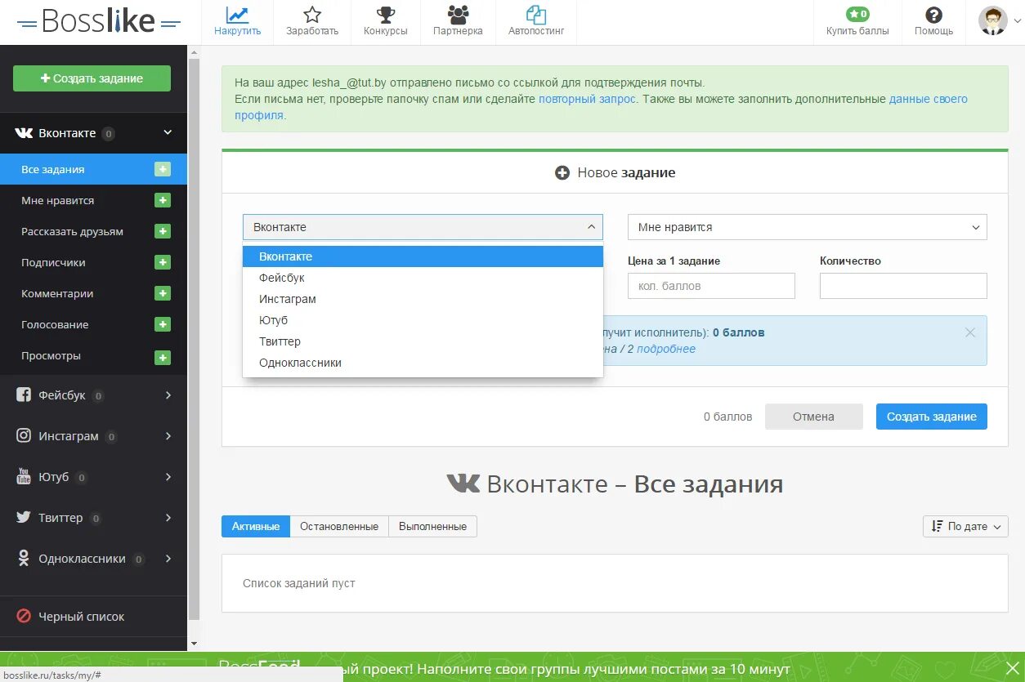Click sidebar scrollbar down arrow
Screen dimensions: 1025x682
tap(194, 644)
